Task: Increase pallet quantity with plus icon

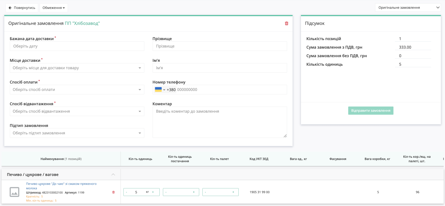Action: 233,192
